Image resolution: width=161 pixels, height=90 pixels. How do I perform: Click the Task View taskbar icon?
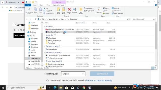coord(49,88)
